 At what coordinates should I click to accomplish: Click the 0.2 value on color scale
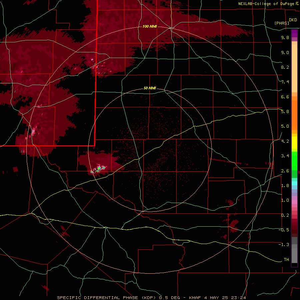pos(285,215)
